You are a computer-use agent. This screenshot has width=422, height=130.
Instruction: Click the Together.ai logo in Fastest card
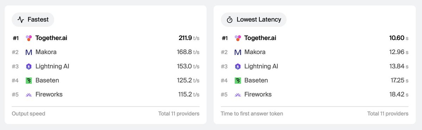[29, 38]
